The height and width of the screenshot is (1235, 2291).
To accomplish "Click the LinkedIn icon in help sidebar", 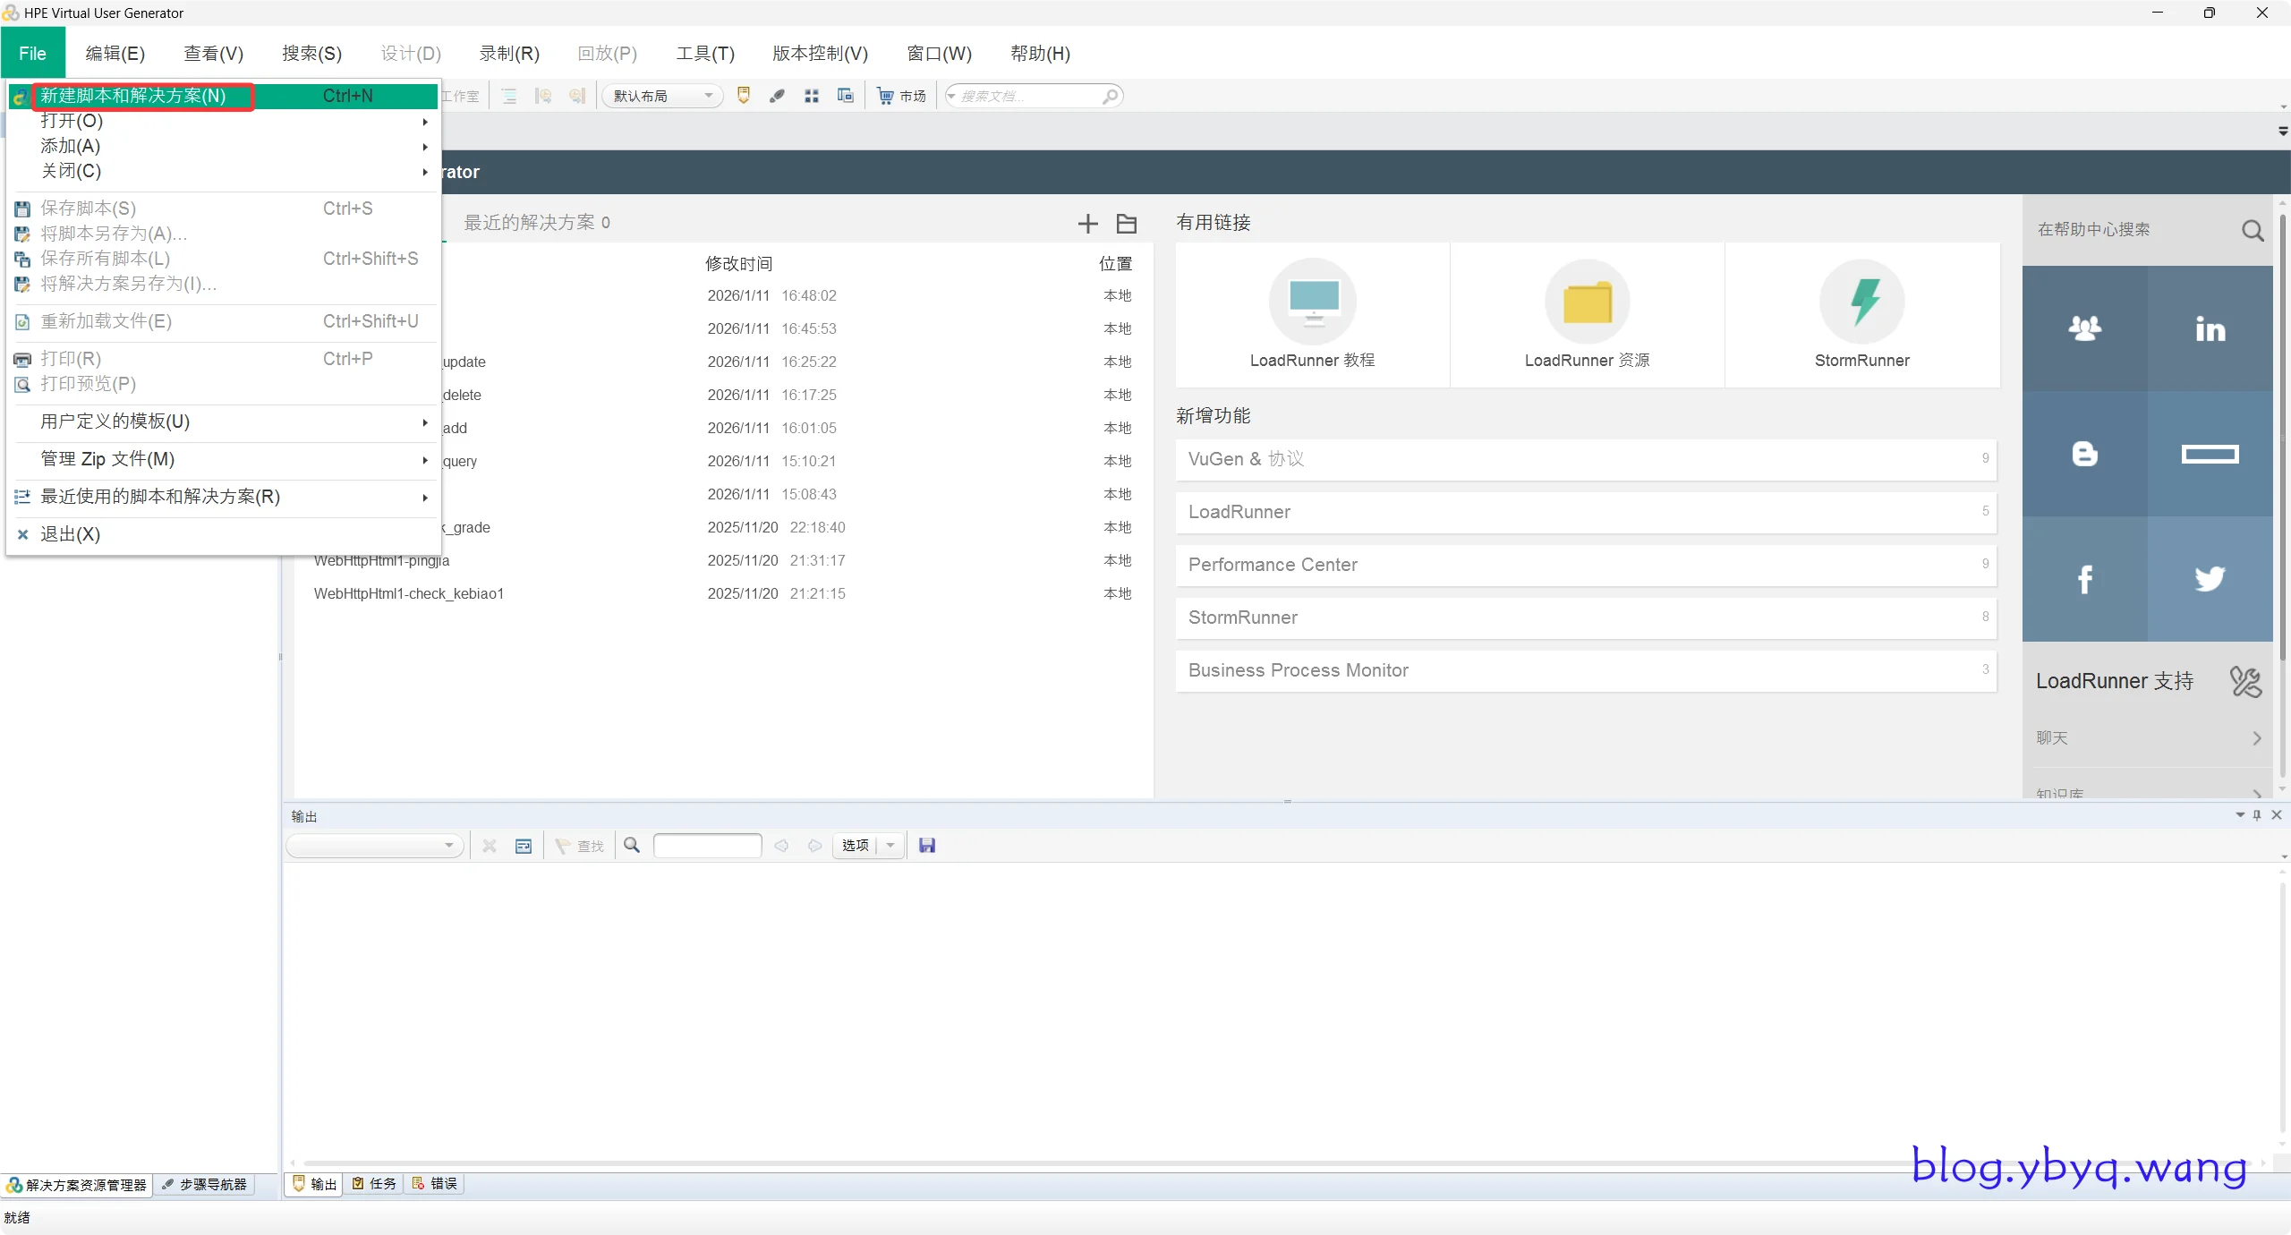I will coord(2210,328).
